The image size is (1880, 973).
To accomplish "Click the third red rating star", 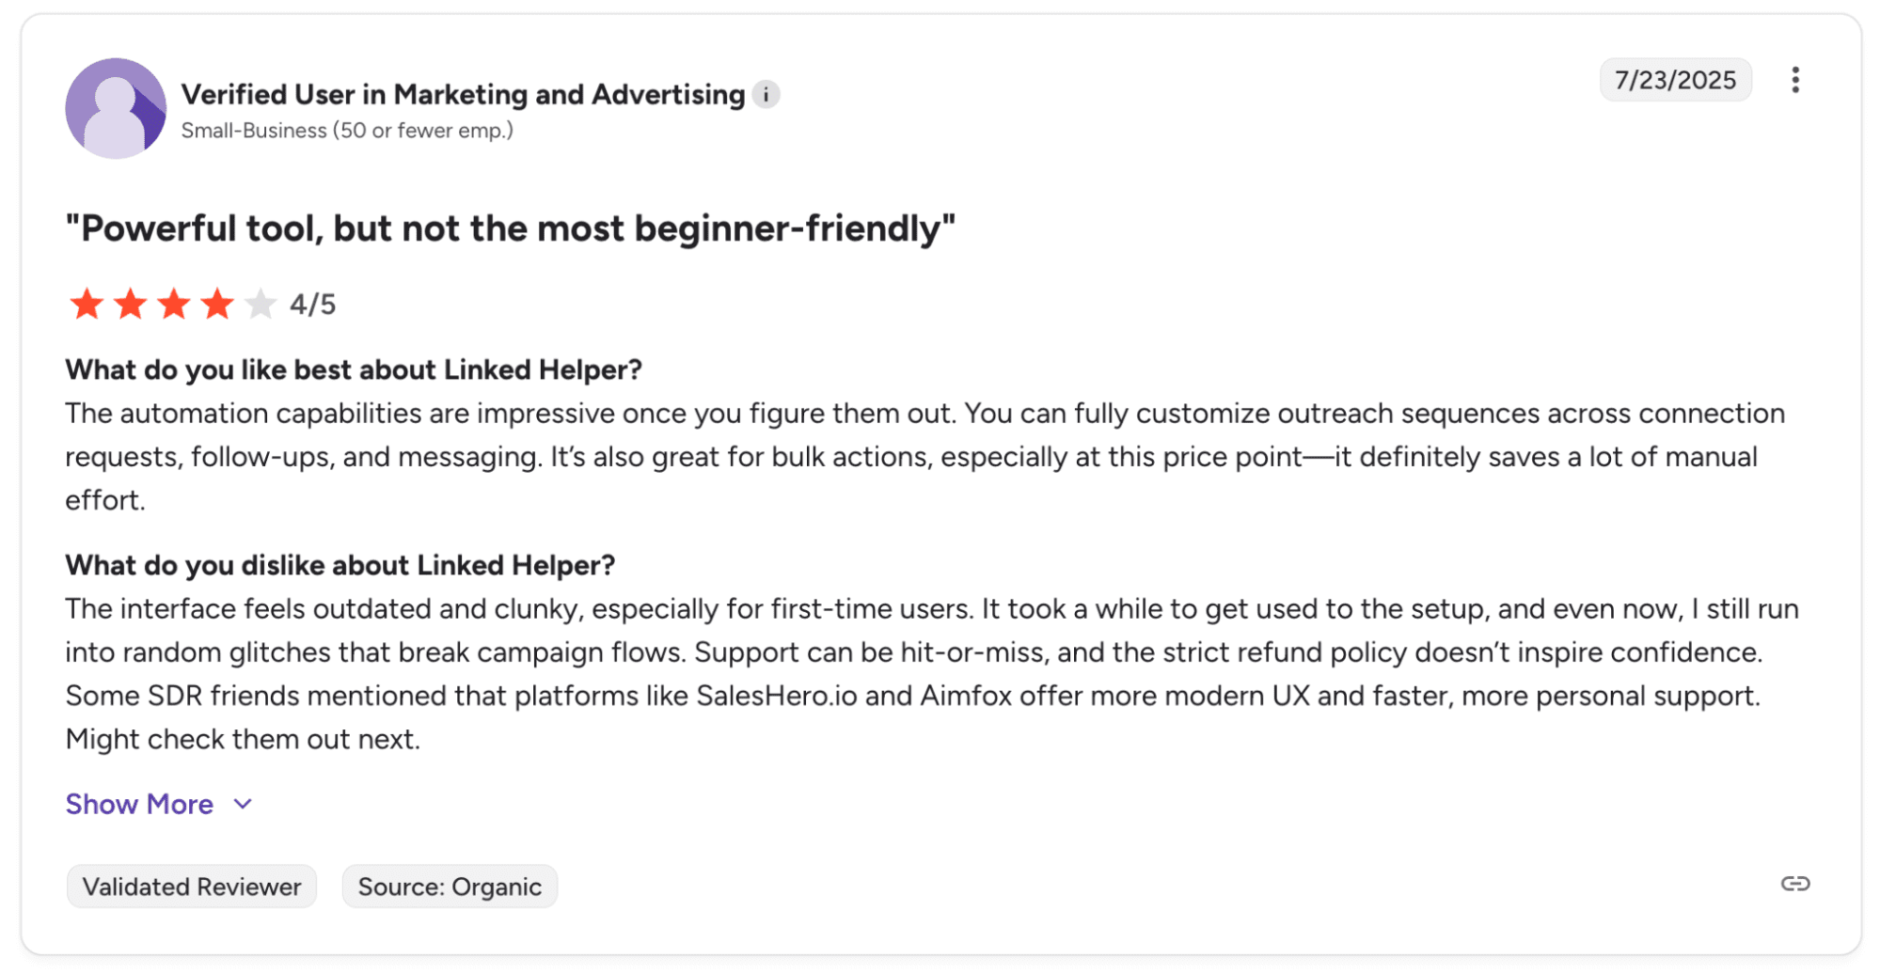I will [x=174, y=304].
